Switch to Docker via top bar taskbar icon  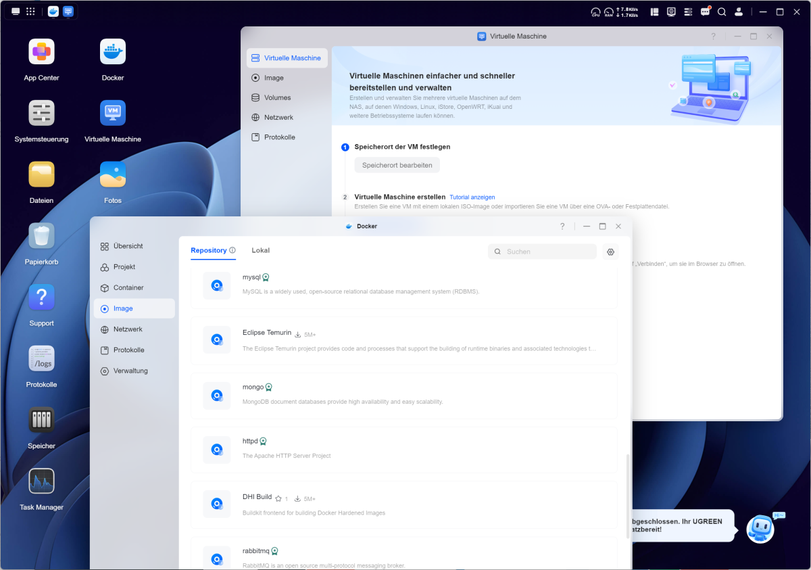(x=53, y=11)
